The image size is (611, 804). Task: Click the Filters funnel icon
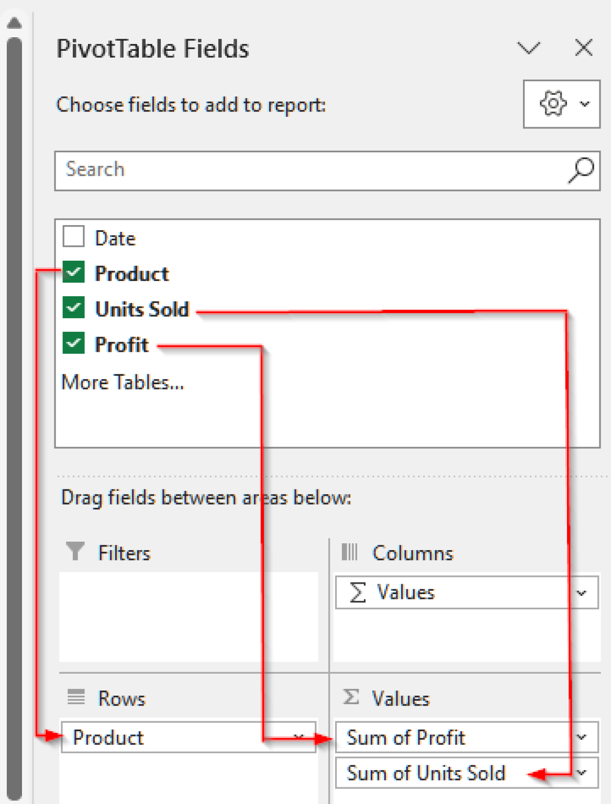[x=75, y=552]
